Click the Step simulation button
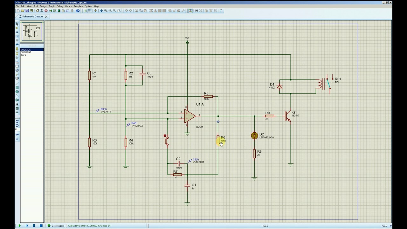The height and width of the screenshot is (229, 407). point(27,226)
